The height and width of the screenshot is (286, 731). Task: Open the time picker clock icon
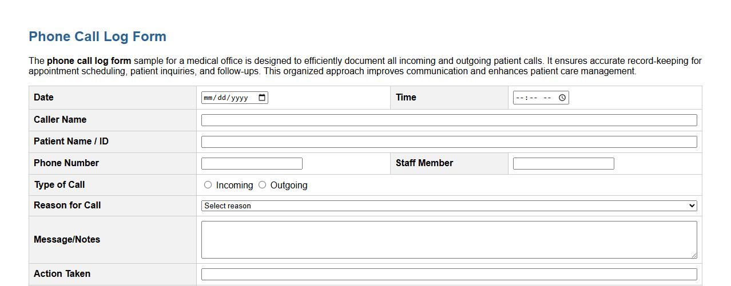tap(562, 98)
